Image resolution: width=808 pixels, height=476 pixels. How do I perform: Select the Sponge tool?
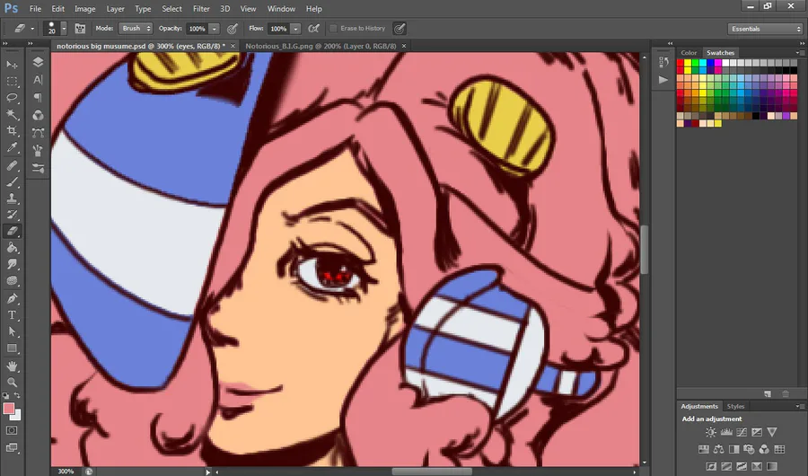pos(12,281)
